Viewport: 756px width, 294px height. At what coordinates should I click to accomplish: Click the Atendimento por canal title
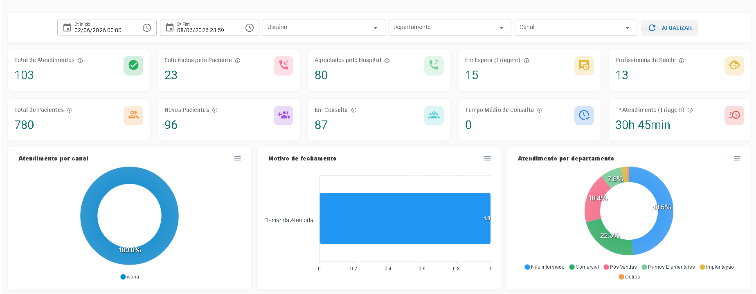tap(53, 158)
